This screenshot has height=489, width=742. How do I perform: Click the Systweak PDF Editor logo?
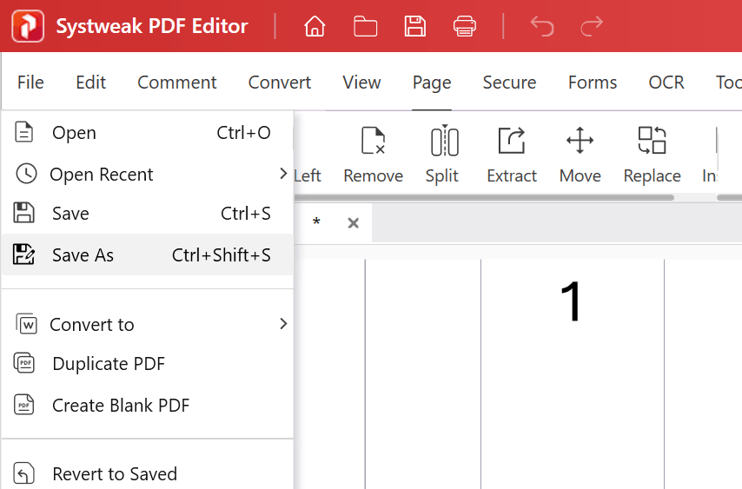pos(28,26)
